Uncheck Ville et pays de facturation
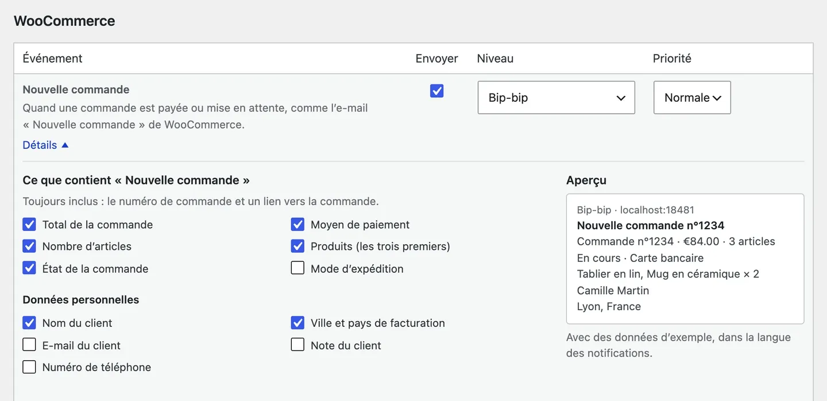Screen dimensions: 827x401 pos(297,322)
